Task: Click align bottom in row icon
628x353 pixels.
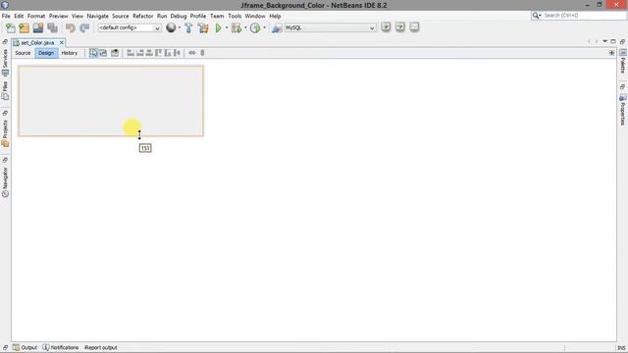Action: (x=168, y=53)
